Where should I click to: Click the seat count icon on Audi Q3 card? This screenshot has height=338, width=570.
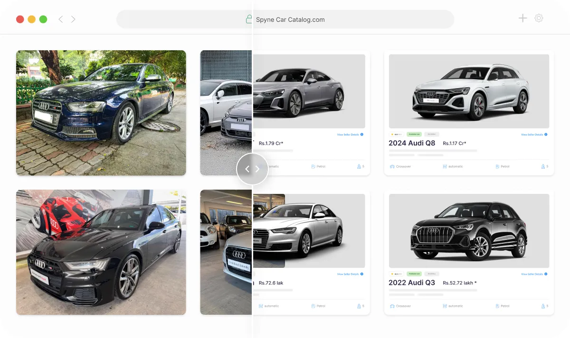543,306
